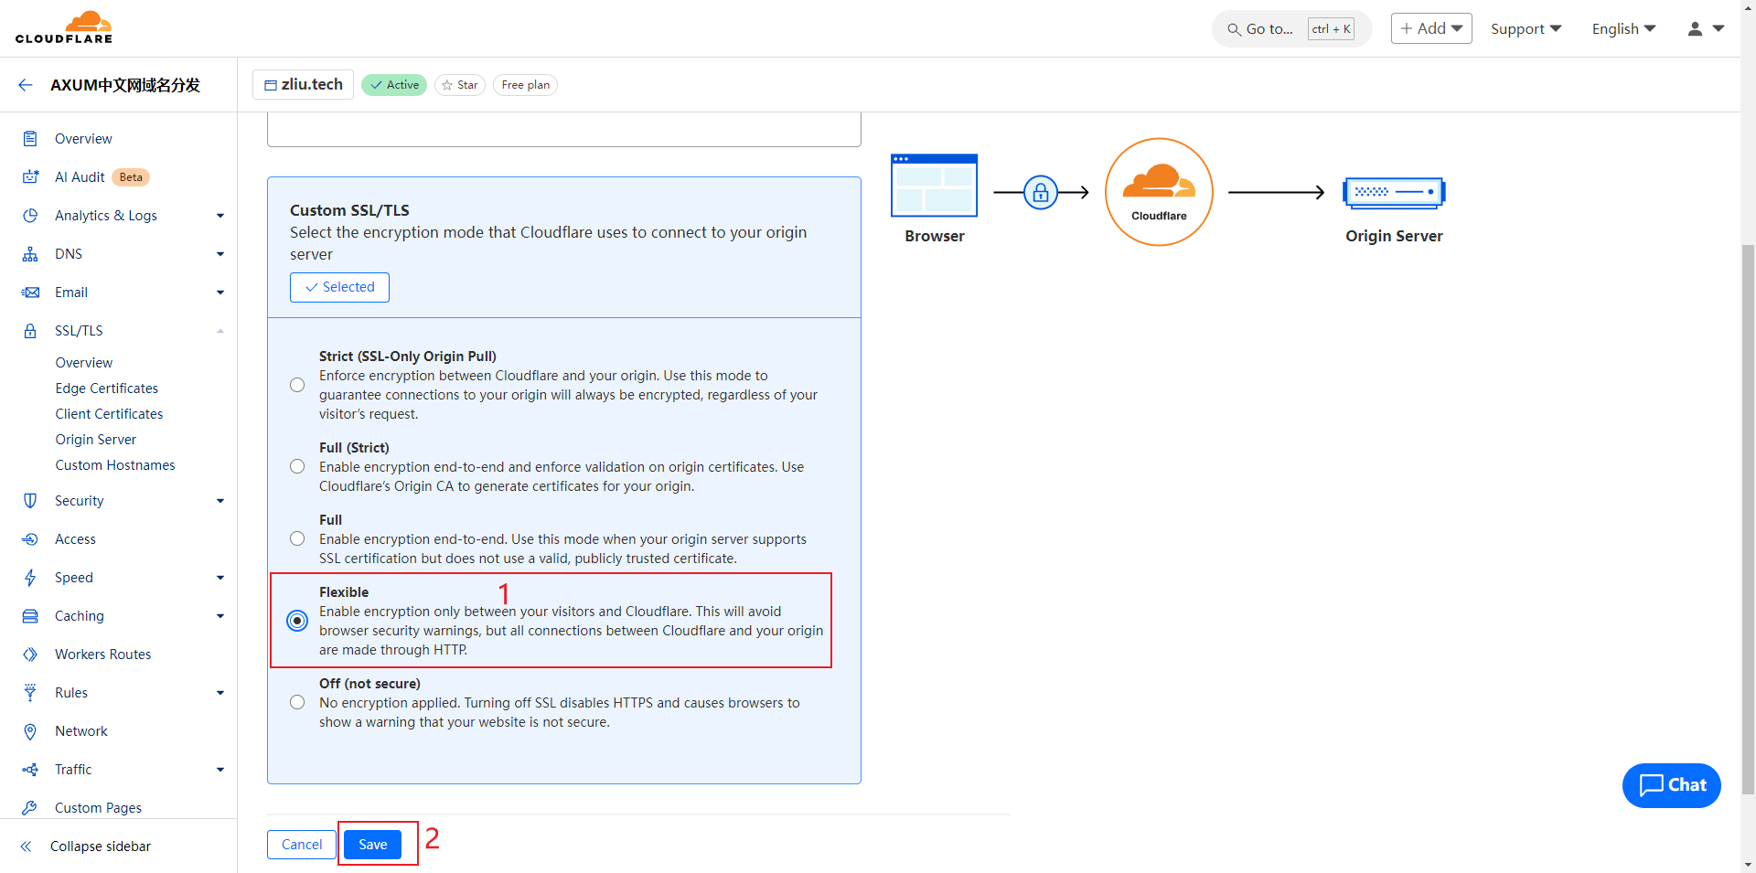The height and width of the screenshot is (873, 1756).
Task: Click the Cloudflare circle in the diagram
Action: 1159,192
